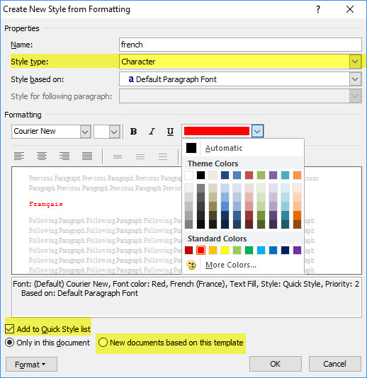Collapse the font color dropdown arrow
367x378 pixels.
[x=257, y=131]
